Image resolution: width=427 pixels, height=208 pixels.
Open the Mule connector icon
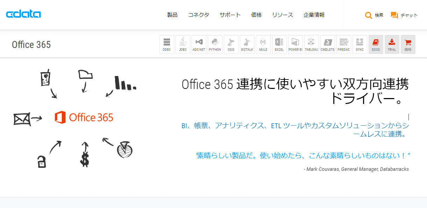pos(263,44)
